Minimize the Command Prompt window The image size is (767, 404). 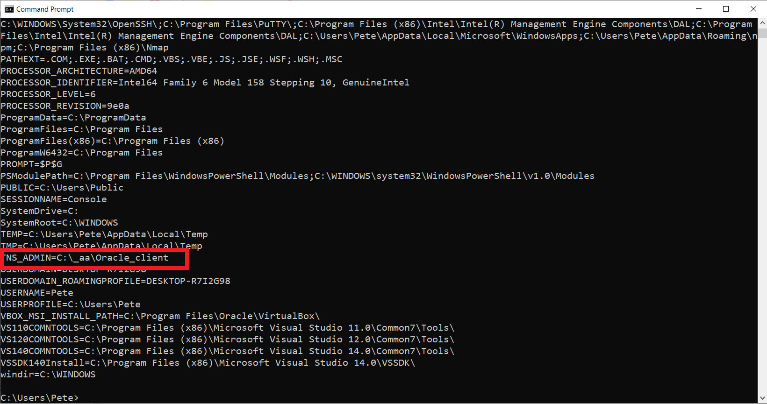699,9
